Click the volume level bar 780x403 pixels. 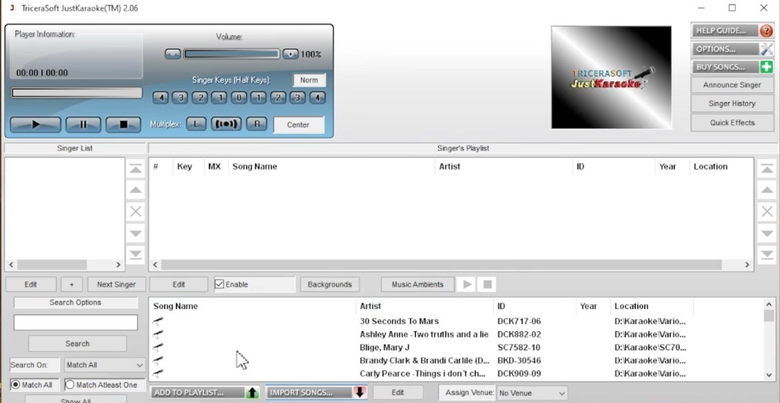[231, 54]
